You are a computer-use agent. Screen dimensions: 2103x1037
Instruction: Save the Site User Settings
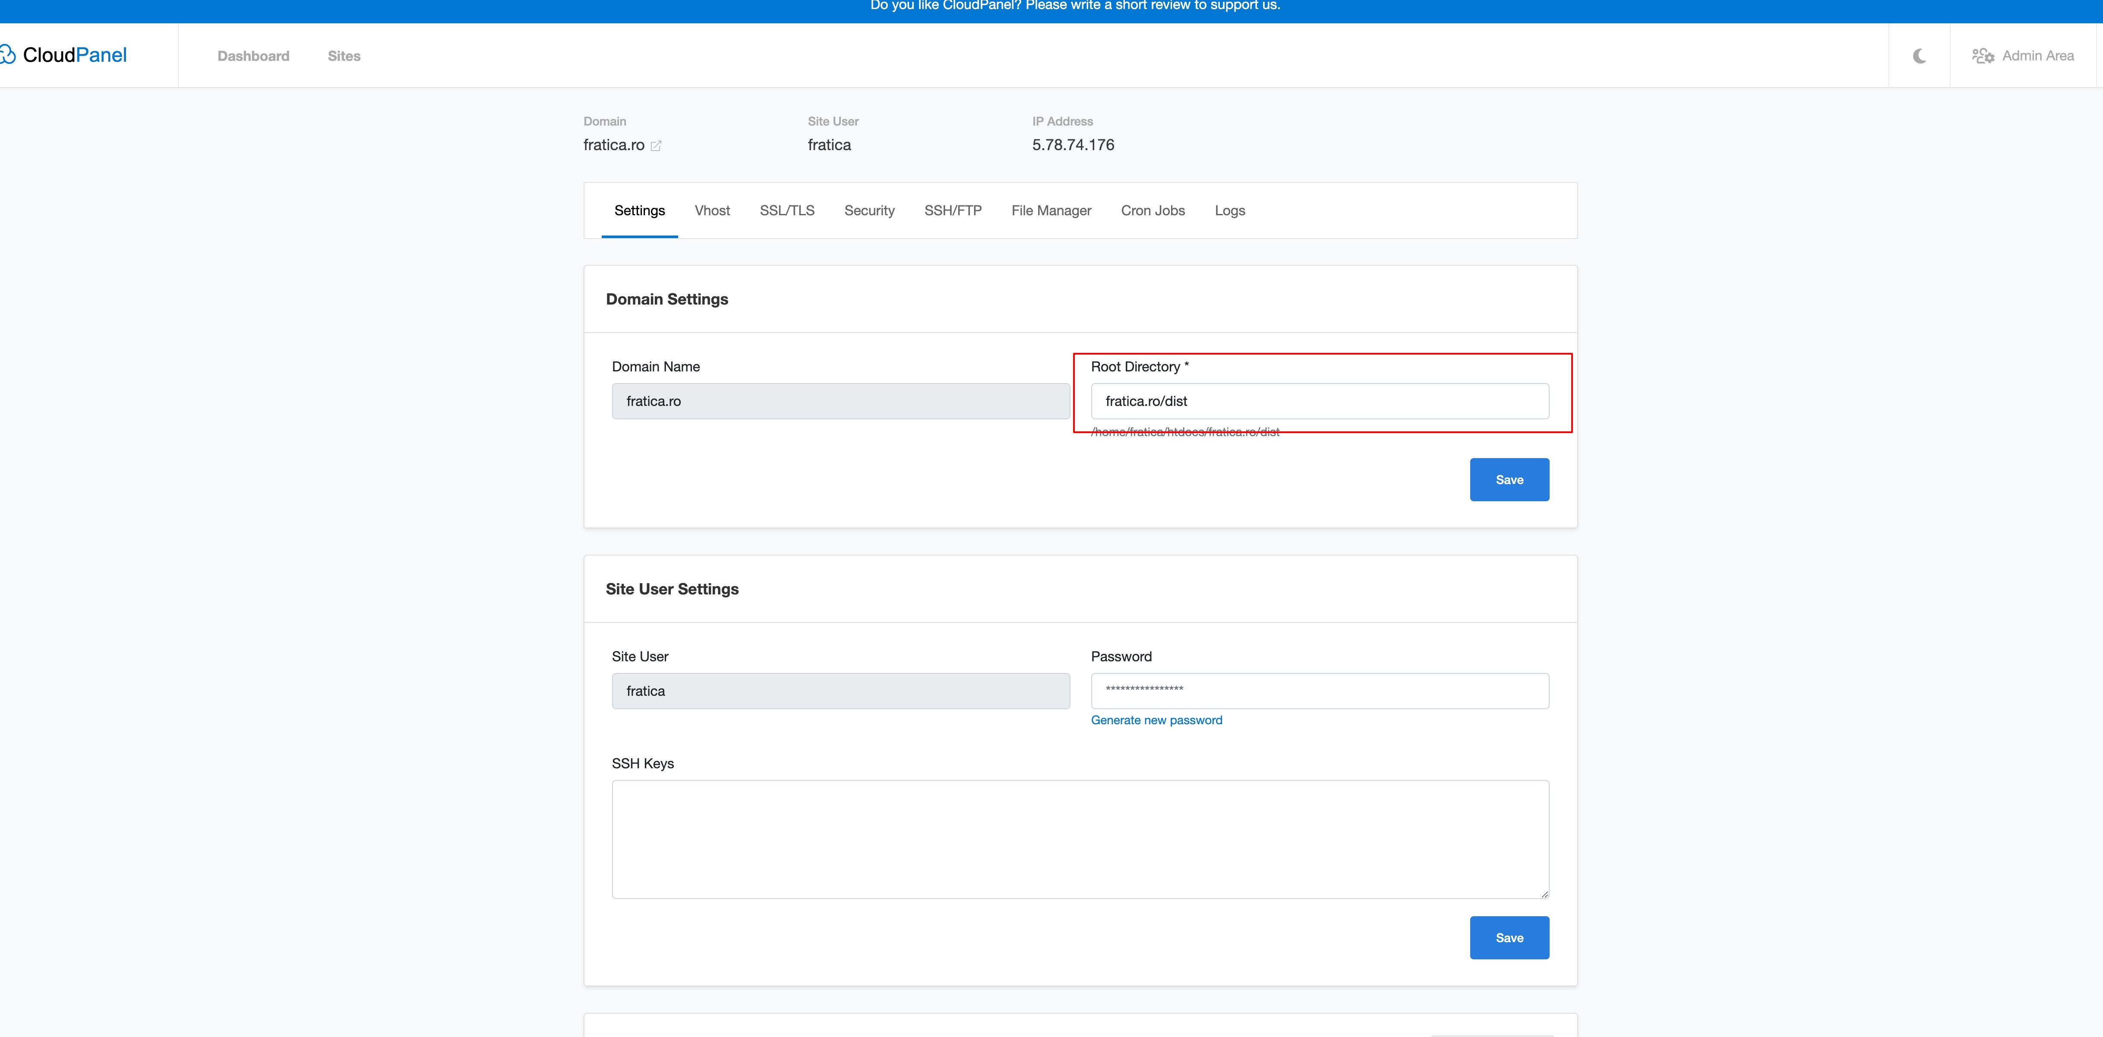1509,937
